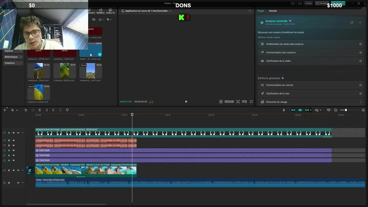Viewport: 368px width, 207px height.
Task: Open the player hamburger menu
Action: tap(250, 11)
